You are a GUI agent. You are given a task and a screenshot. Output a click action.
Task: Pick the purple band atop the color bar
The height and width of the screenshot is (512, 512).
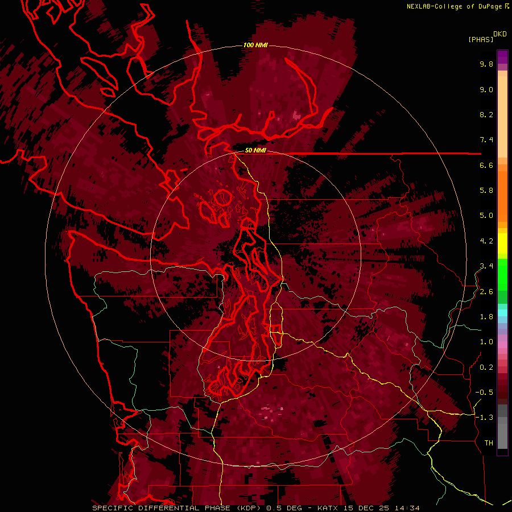[x=502, y=57]
